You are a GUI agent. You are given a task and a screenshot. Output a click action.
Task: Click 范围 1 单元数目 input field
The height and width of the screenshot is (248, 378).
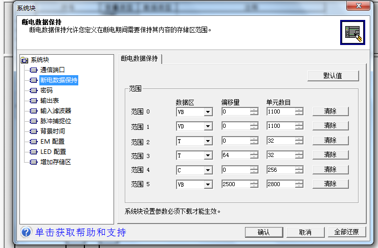(x=280, y=126)
